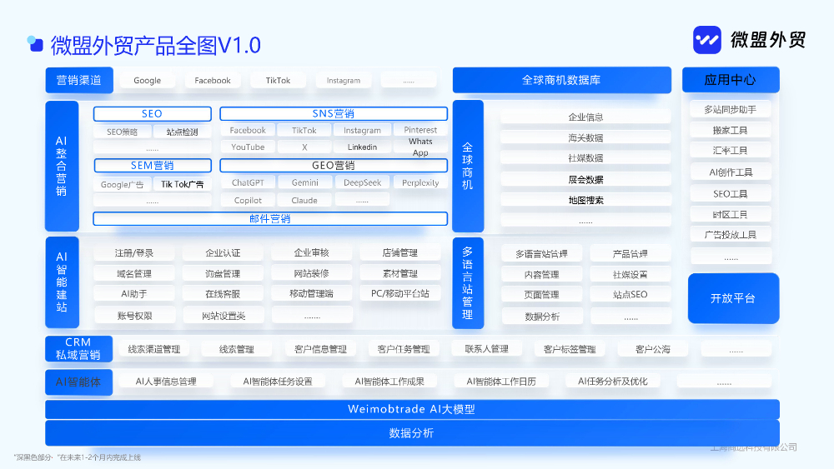Screen dimensions: 834x469
Task: Select Perplexity under GEO营销
Action: click(x=420, y=182)
